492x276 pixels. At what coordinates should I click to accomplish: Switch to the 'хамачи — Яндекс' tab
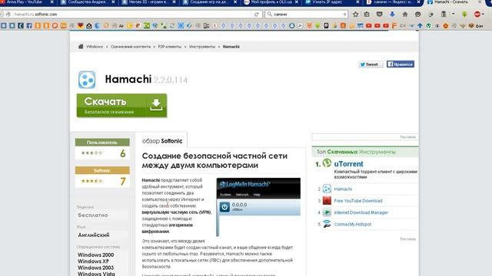pyautogui.click(x=393, y=2)
